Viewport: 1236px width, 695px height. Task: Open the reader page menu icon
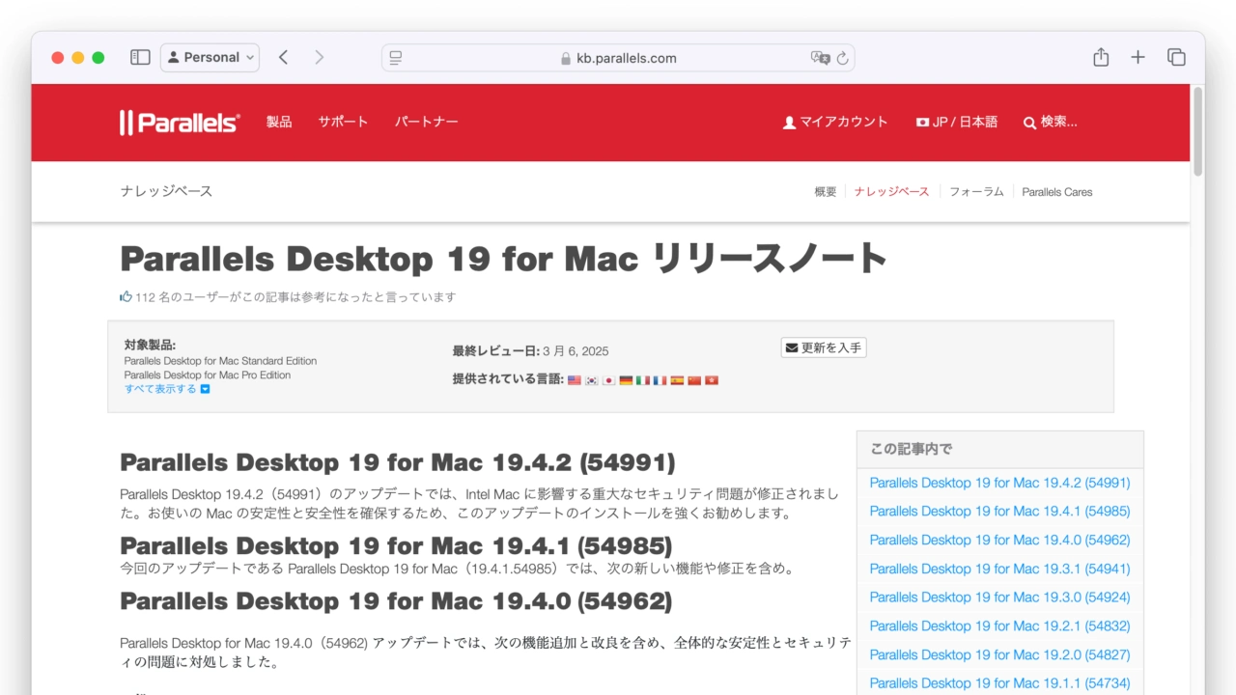[x=396, y=58]
